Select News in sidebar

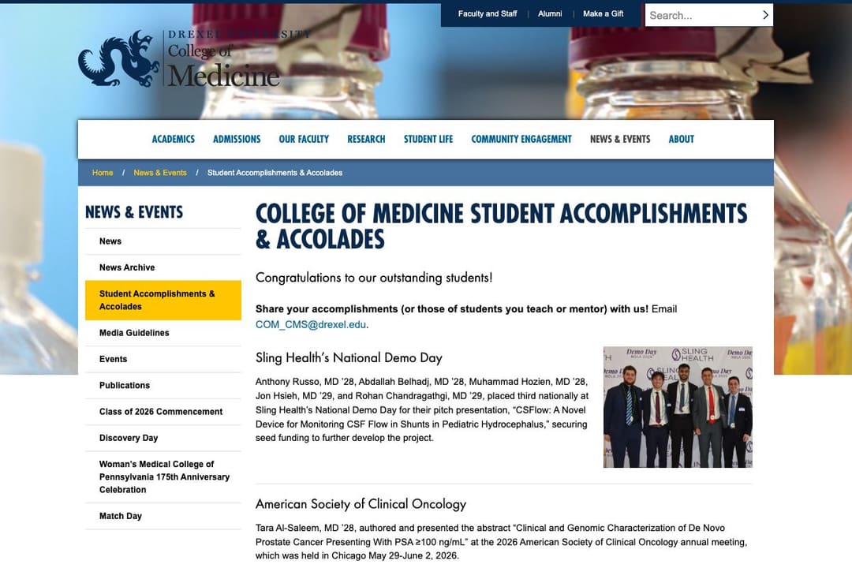[163, 241]
